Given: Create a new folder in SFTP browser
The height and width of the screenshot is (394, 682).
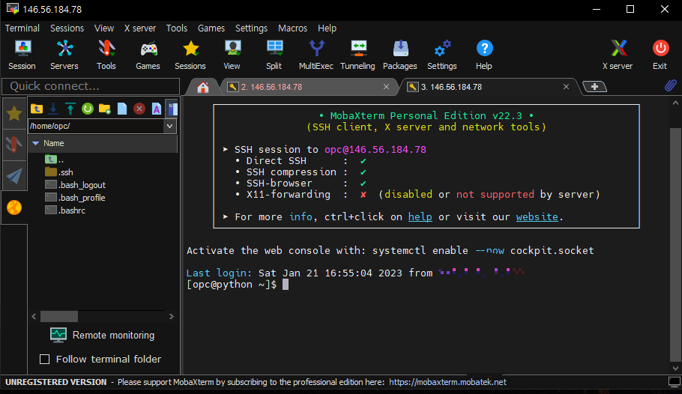Looking at the screenshot, I should (105, 109).
